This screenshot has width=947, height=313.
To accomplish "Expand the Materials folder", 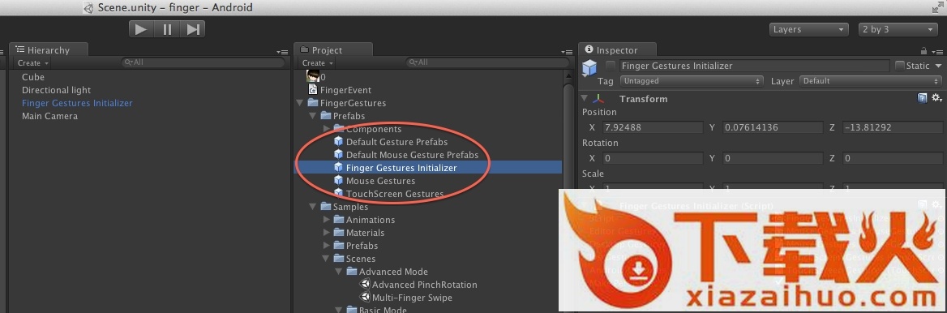I will point(326,233).
